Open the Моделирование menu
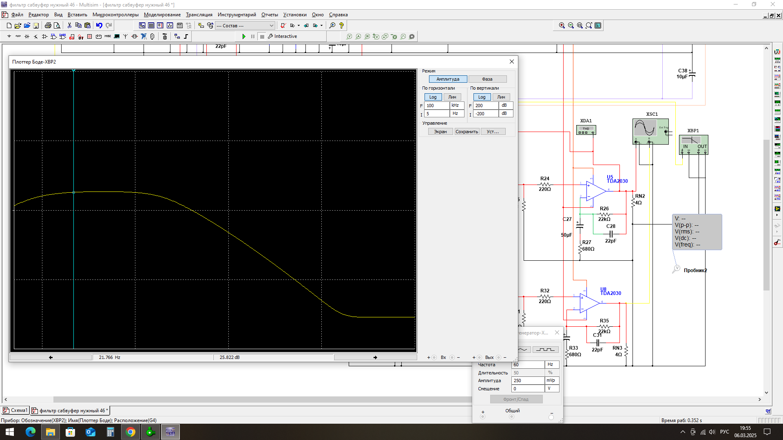Image resolution: width=783 pixels, height=440 pixels. [162, 15]
